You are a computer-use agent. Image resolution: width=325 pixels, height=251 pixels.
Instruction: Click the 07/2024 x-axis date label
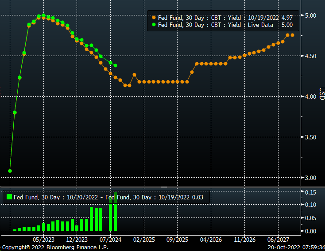[x=111, y=240]
